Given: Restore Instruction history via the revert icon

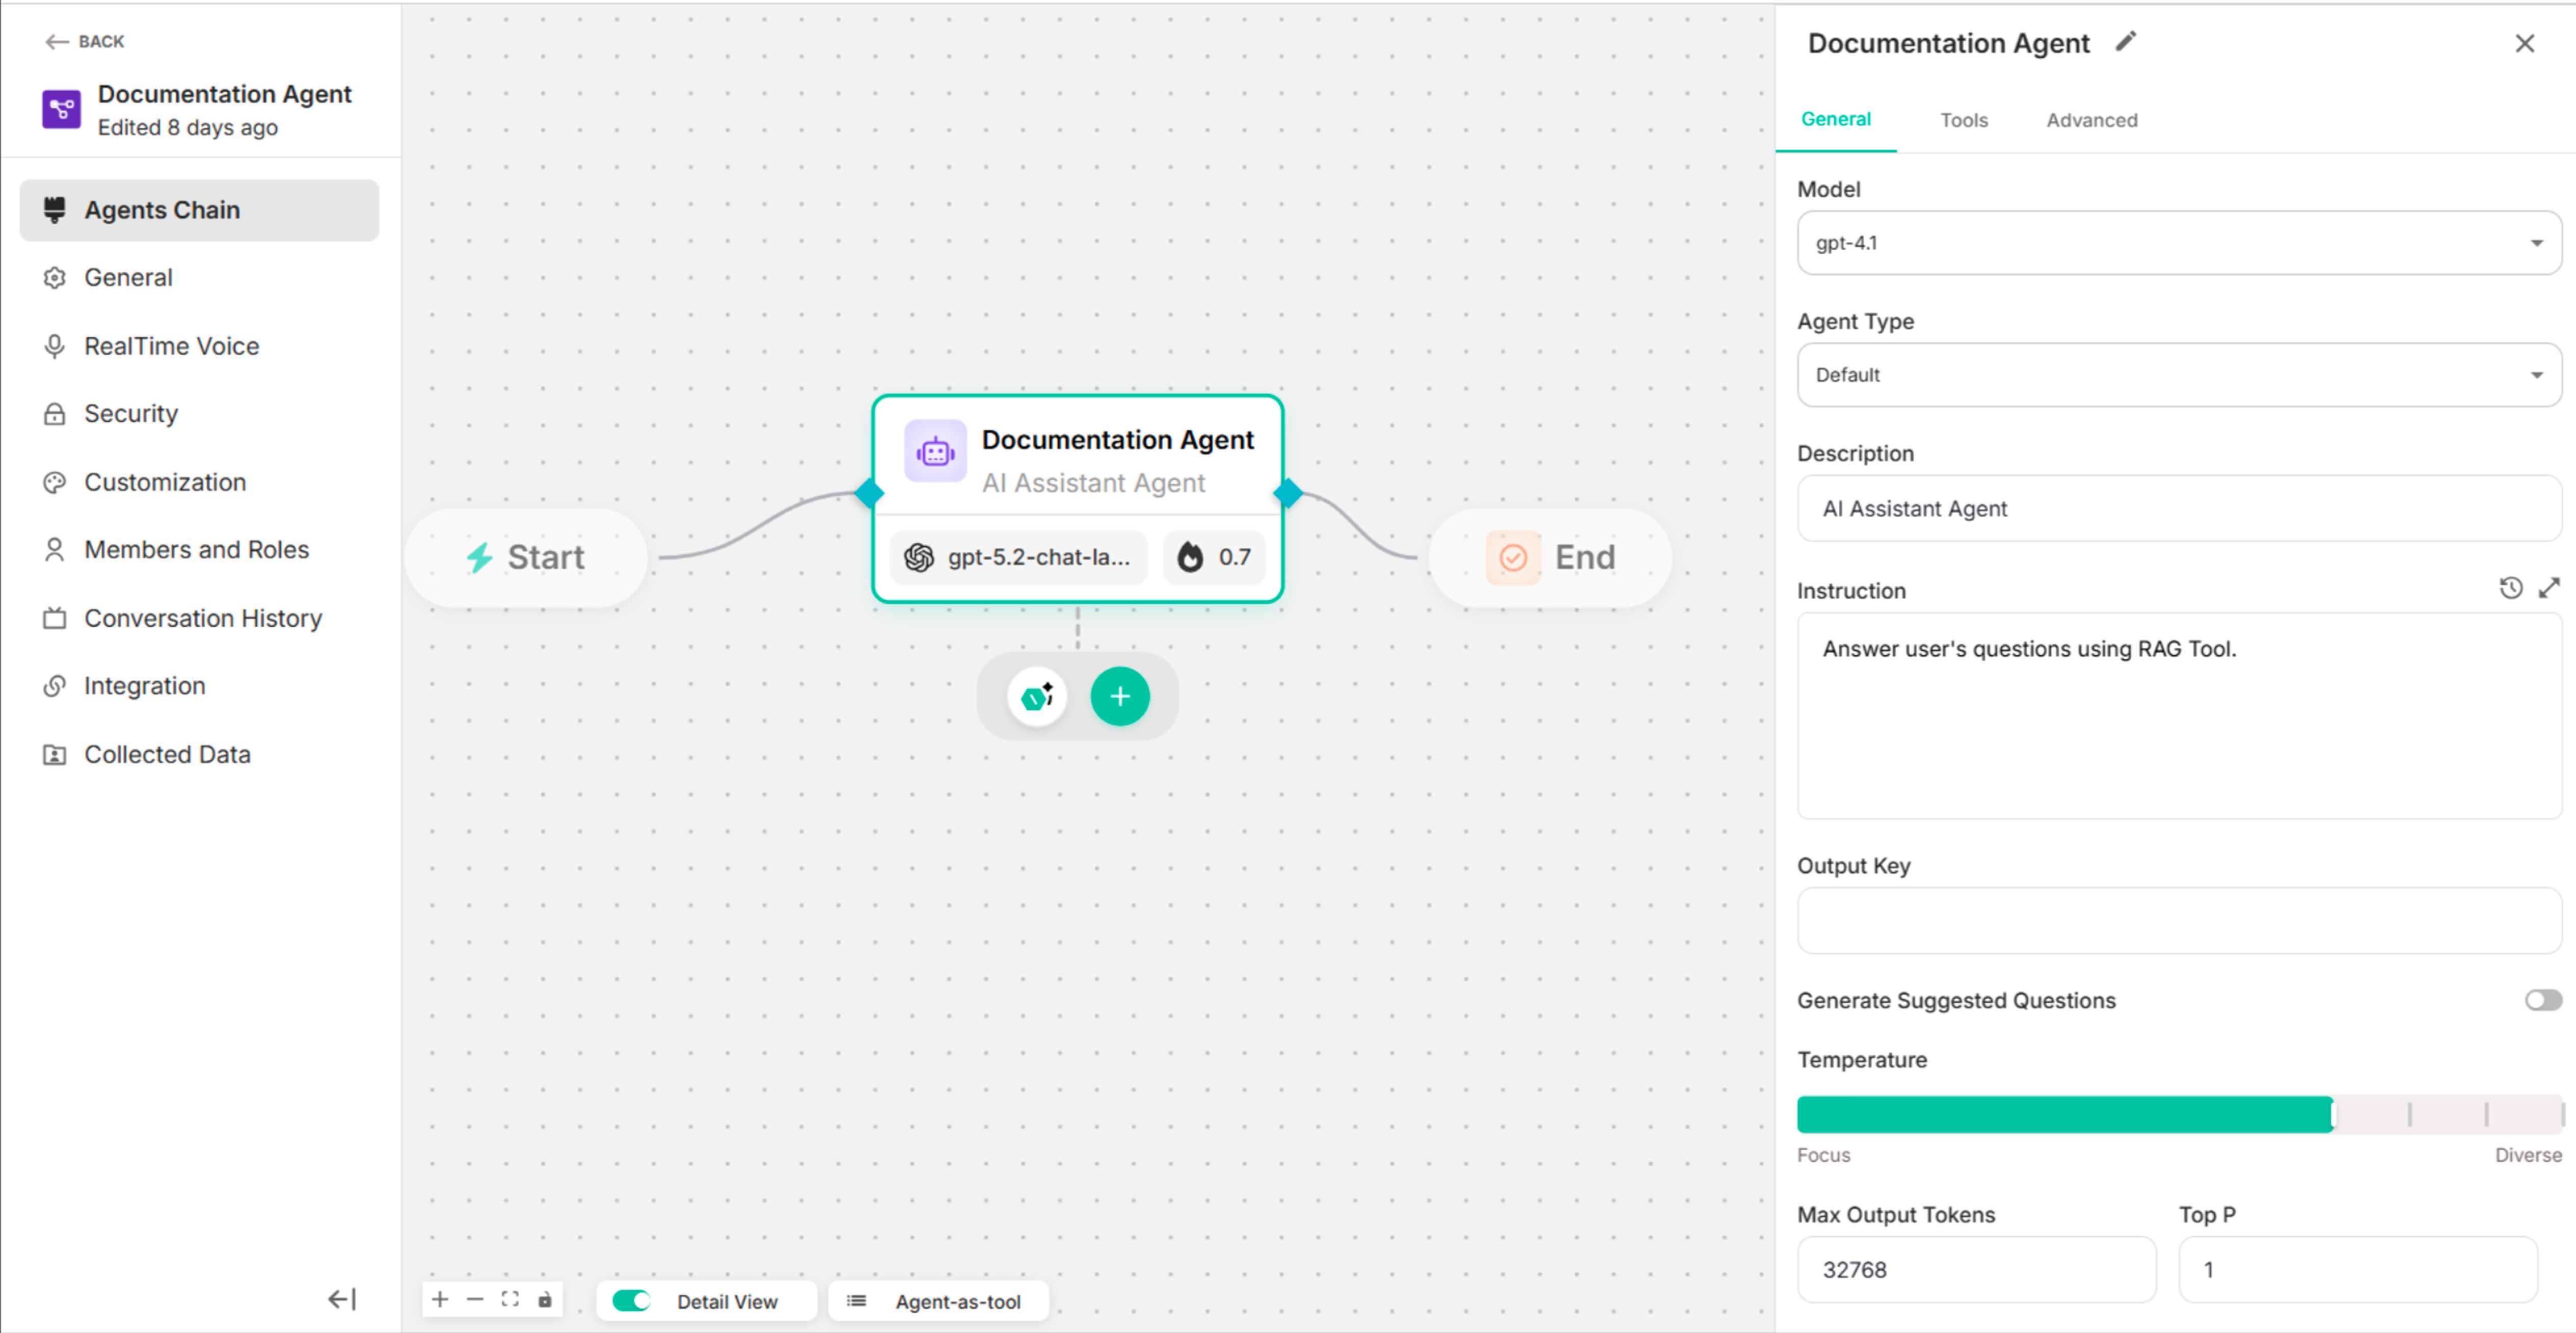Looking at the screenshot, I should (x=2510, y=588).
